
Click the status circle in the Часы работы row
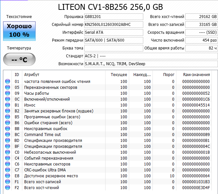click(x=8, y=93)
